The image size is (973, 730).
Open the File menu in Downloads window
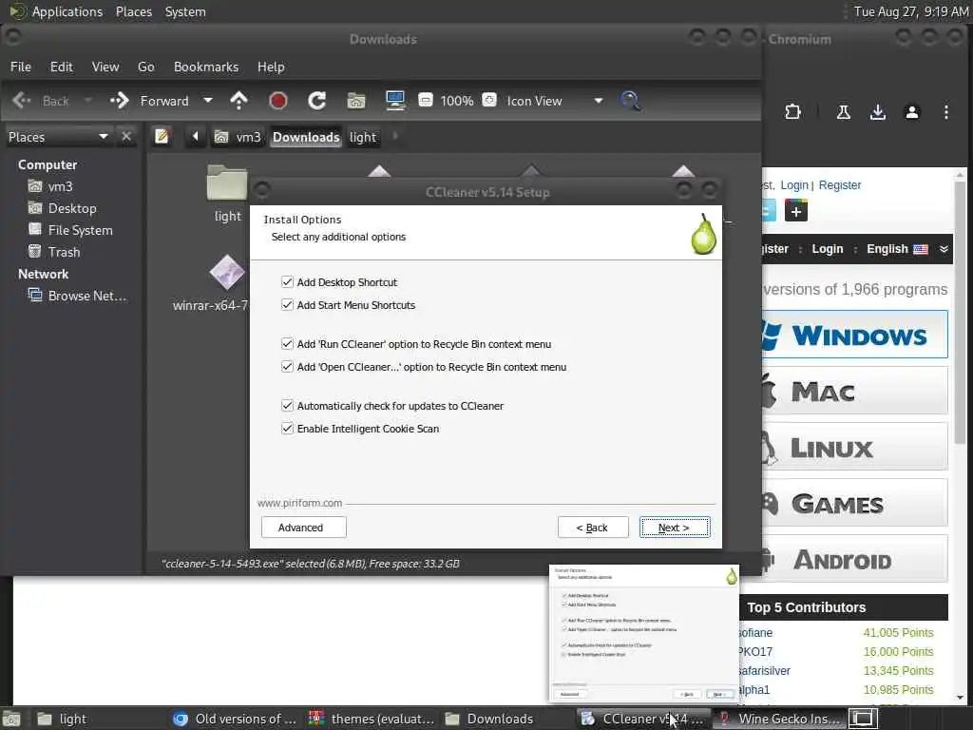21,67
